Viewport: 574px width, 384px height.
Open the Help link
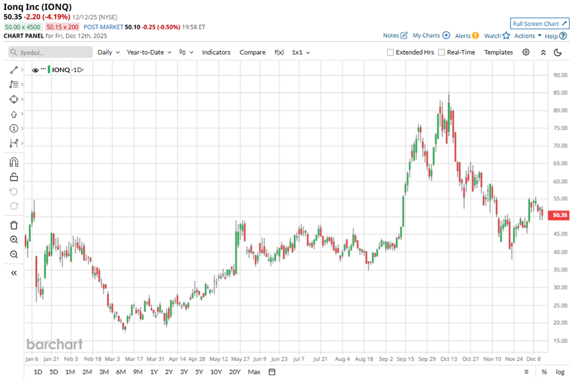point(555,36)
